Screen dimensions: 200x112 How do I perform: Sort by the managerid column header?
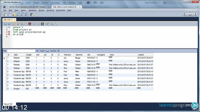click(x=101, y=55)
